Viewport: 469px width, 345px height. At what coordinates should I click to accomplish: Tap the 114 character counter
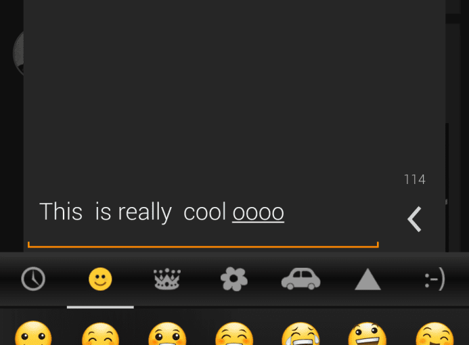(x=415, y=179)
